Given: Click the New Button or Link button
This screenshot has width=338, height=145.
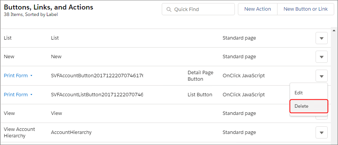Looking at the screenshot, I should pyautogui.click(x=305, y=9).
